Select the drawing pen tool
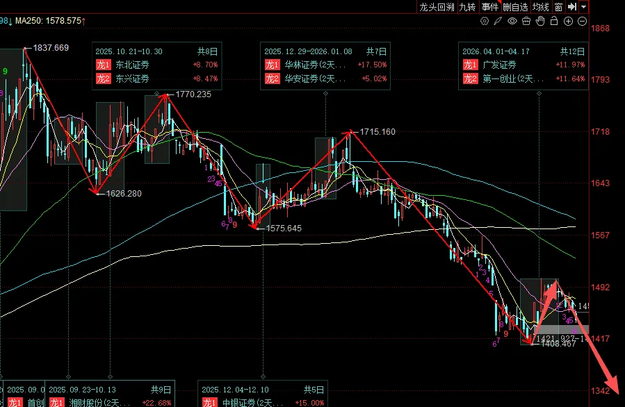Viewport: 625px width, 407px height. click(498, 21)
